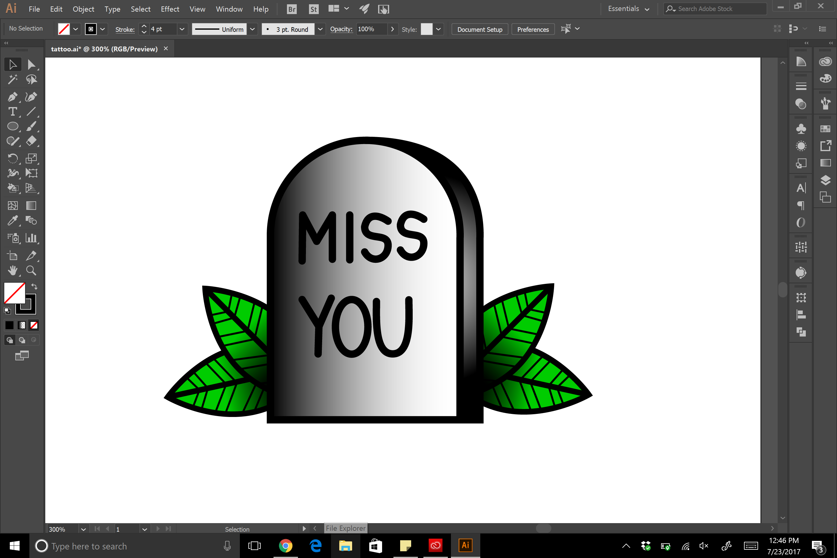Viewport: 837px width, 558px height.
Task: Set paint mode to Gradient
Action: (x=22, y=325)
